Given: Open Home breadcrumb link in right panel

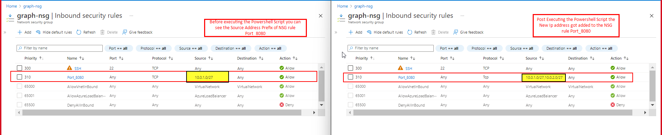Looking at the screenshot, I should click(342, 6).
